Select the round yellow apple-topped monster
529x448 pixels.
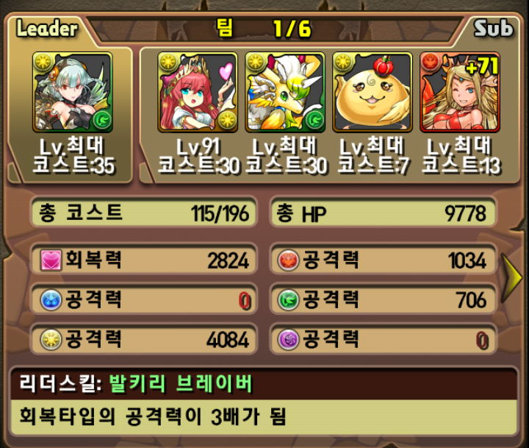[373, 92]
